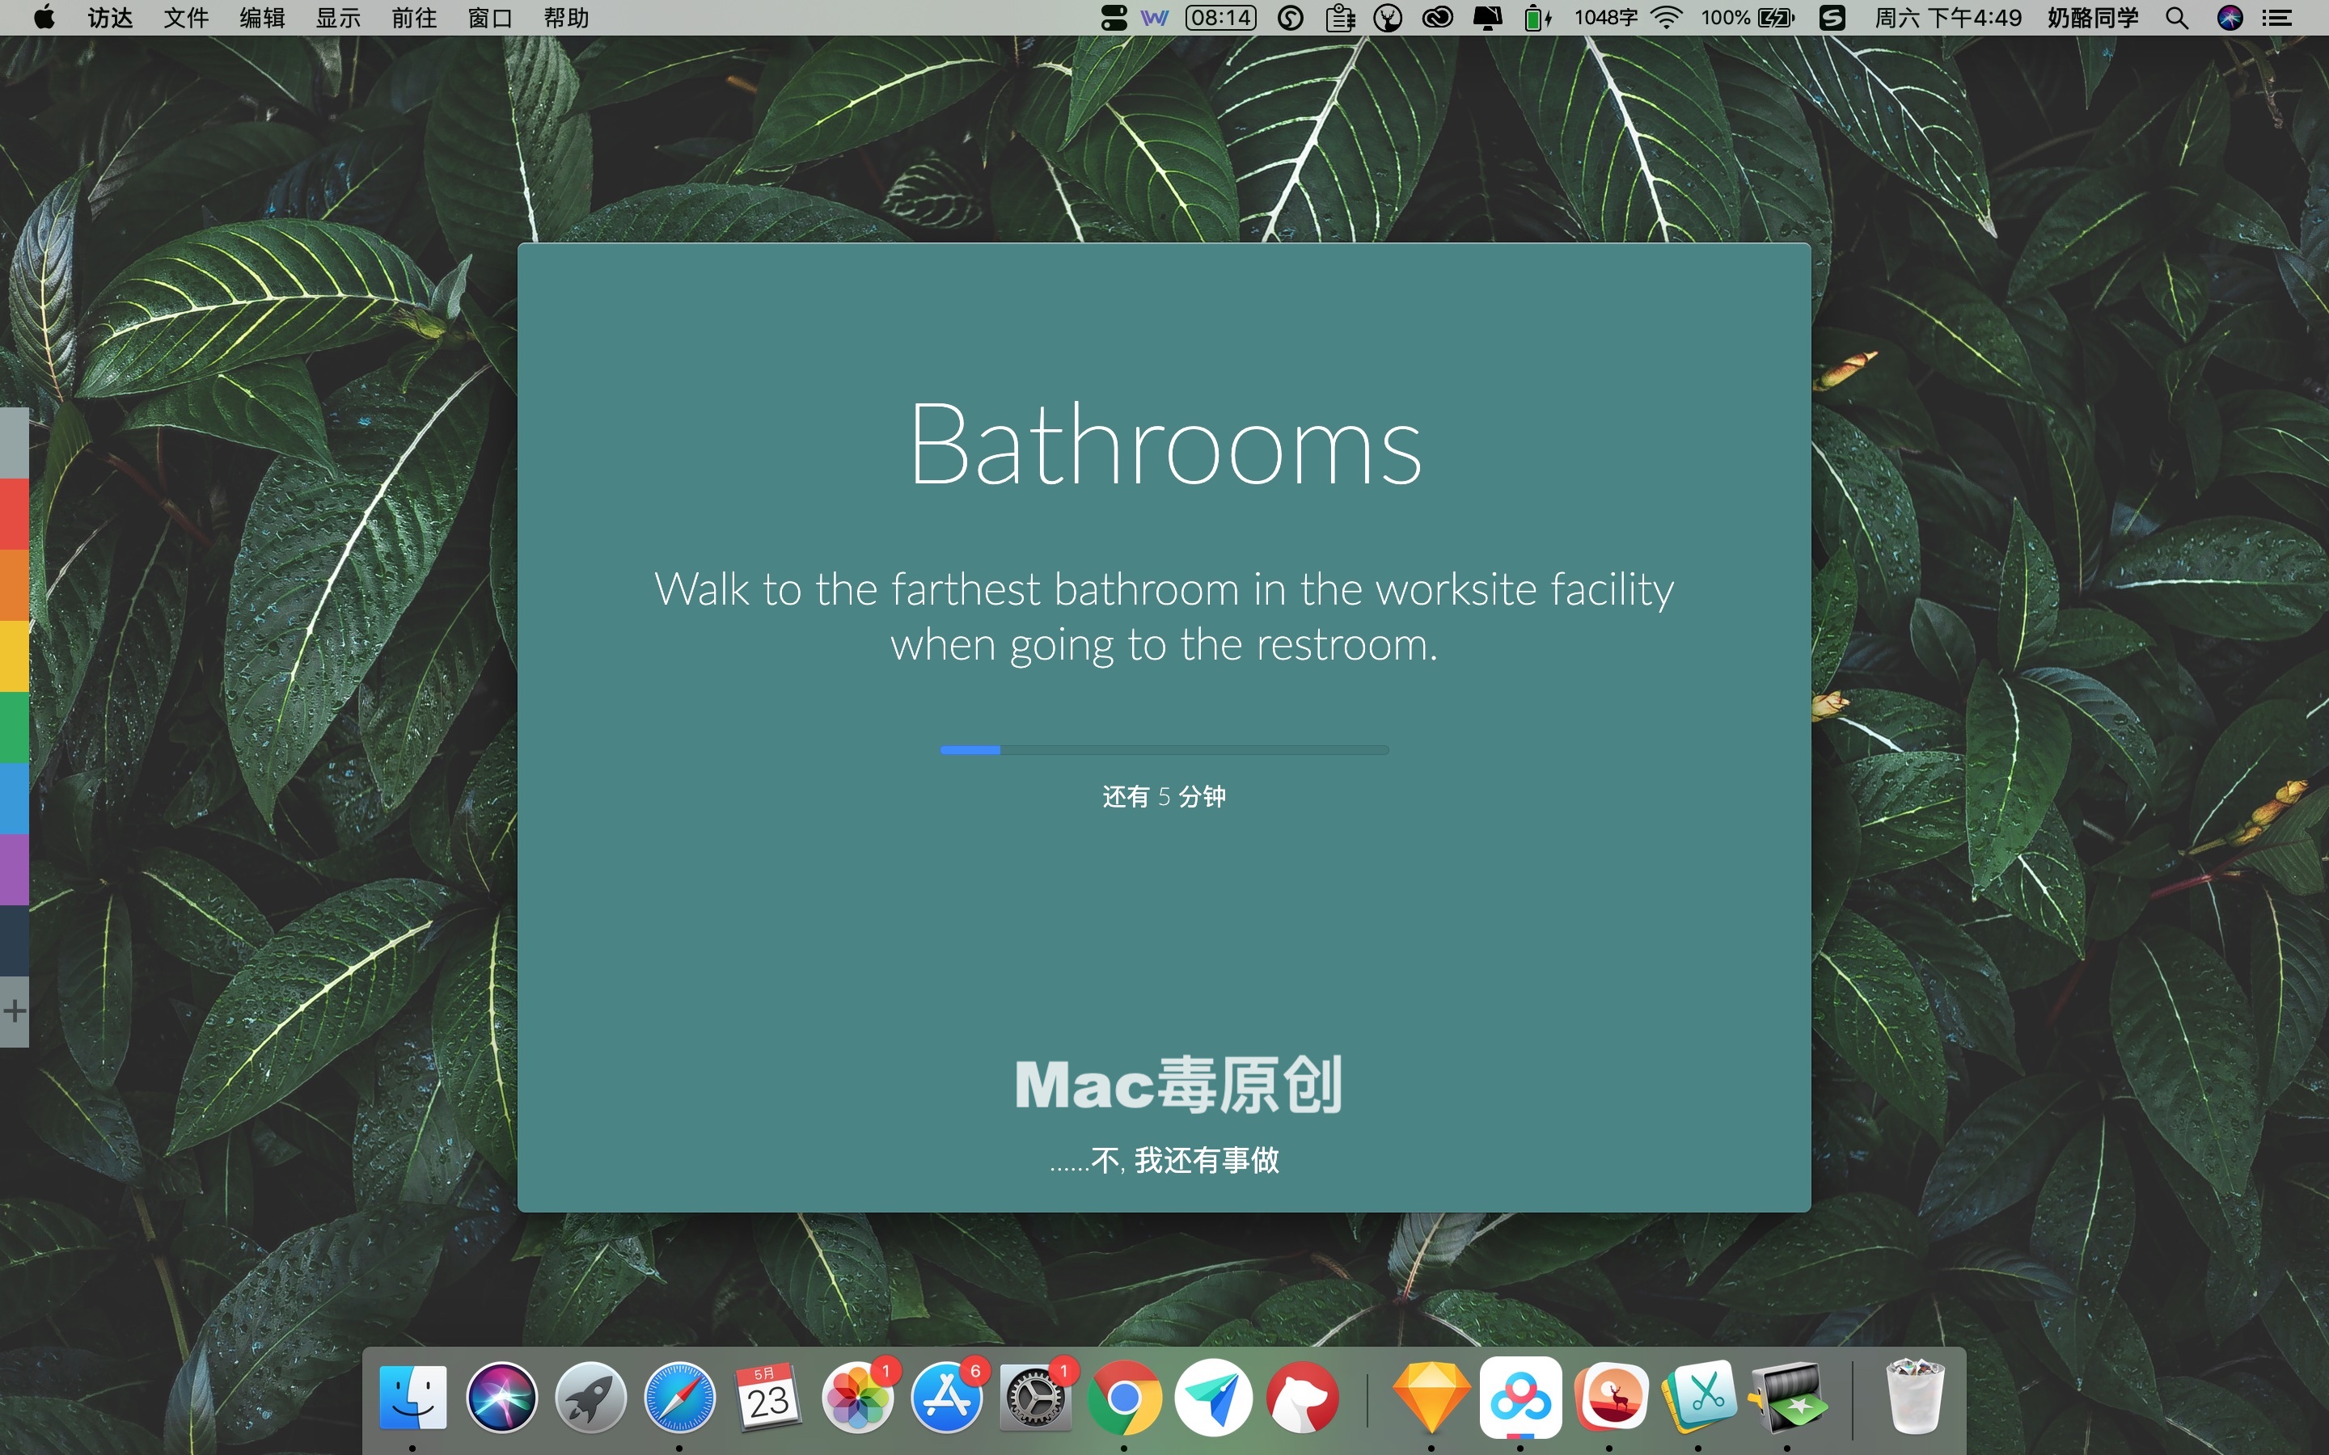Open the 窗口 menu
This screenshot has width=2329, height=1455.
tap(490, 17)
